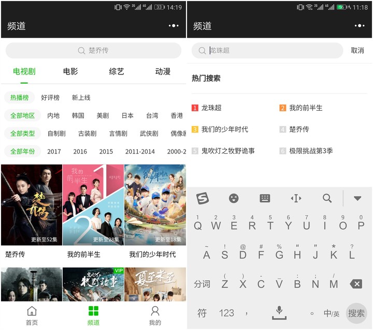This screenshot has width=373, height=330.
Task: Switch to 123 numeric keypad
Action: [226, 313]
